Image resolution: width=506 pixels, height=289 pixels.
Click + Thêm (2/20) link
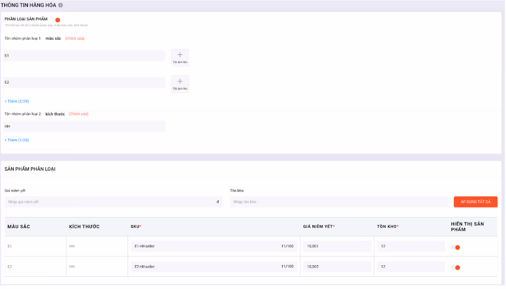tap(17, 101)
